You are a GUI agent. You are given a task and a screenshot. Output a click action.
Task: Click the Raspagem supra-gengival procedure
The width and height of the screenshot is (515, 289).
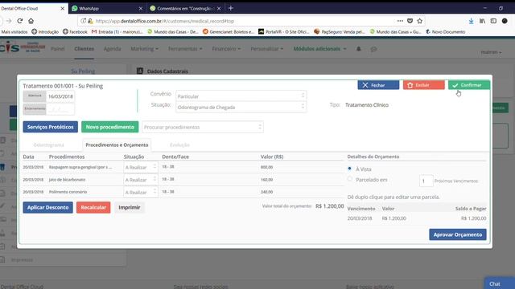point(80,167)
